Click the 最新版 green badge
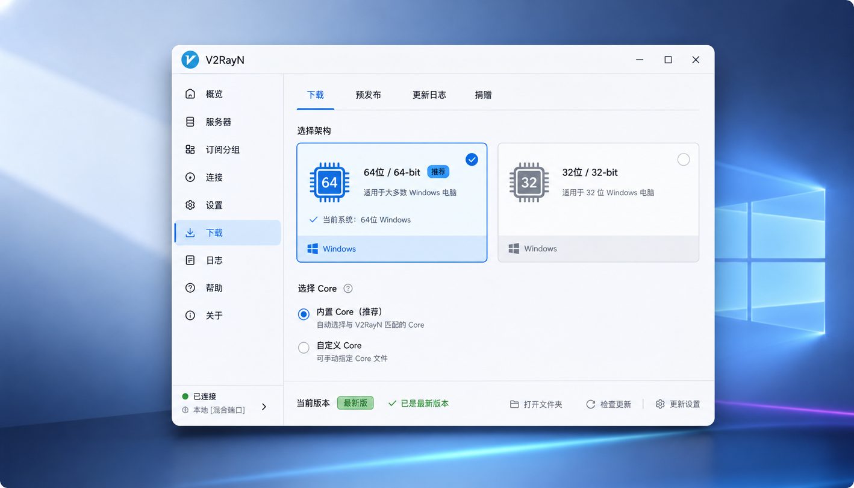Screen dimensions: 854x488 355,403
